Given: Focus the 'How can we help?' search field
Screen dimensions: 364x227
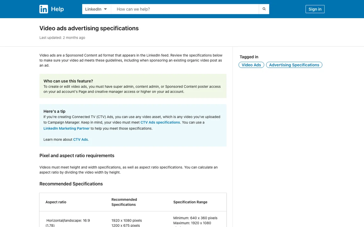Looking at the screenshot, I should tap(185, 9).
